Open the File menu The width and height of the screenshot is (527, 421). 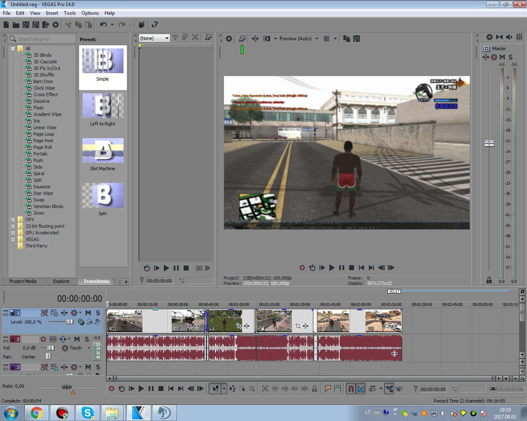7,13
